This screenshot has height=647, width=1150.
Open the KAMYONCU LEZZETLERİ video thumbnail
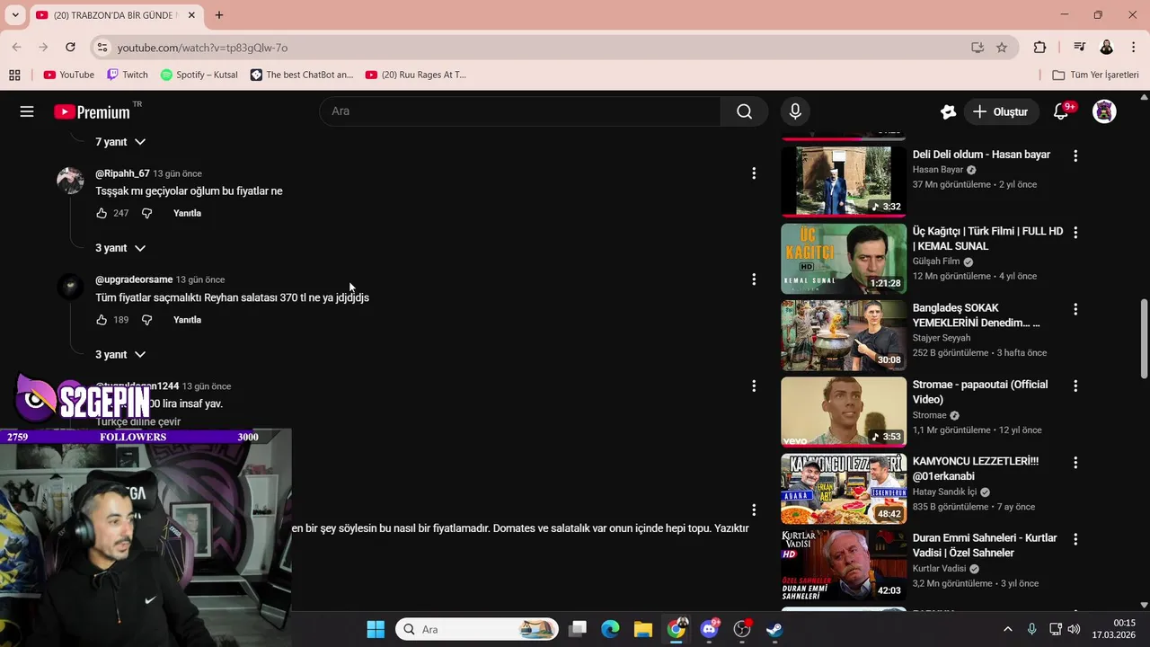844,489
